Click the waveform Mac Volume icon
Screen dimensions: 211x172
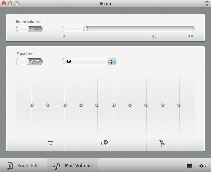tap(57, 167)
